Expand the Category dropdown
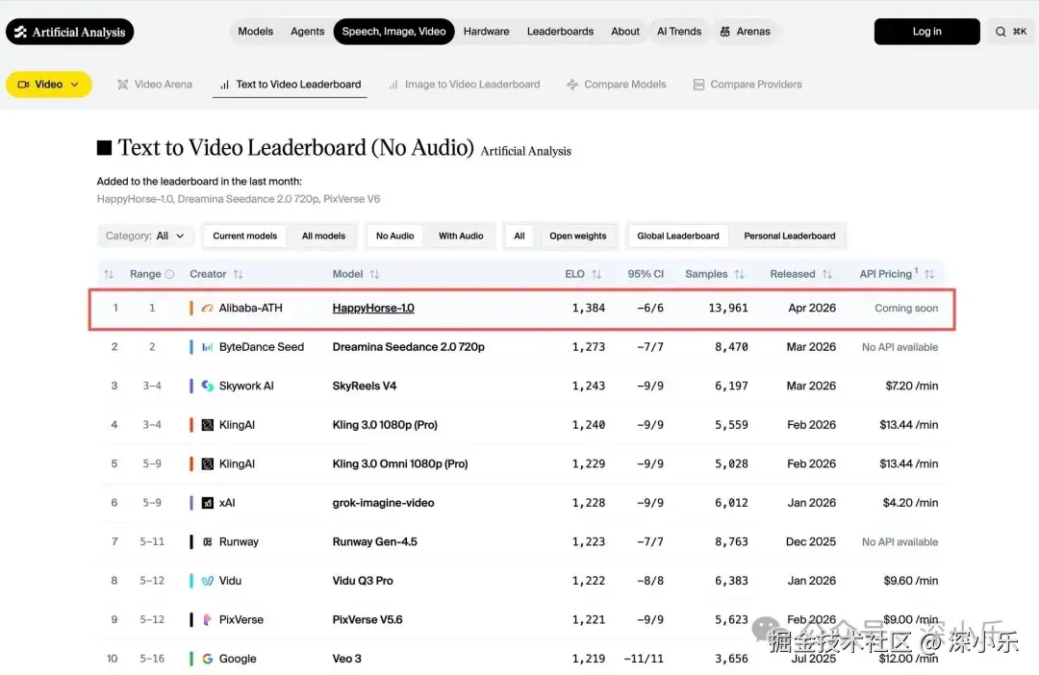Viewport: 1039px width, 675px height. click(145, 236)
